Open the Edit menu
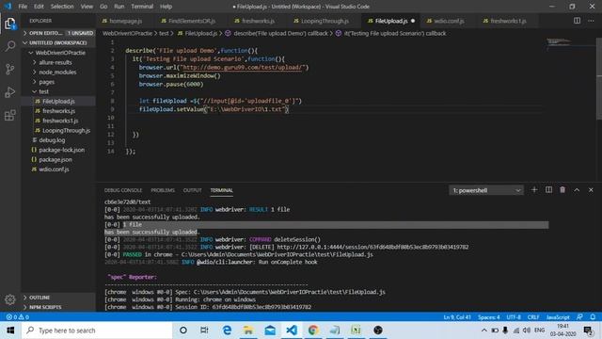This screenshot has width=602, height=339. pos(39,7)
